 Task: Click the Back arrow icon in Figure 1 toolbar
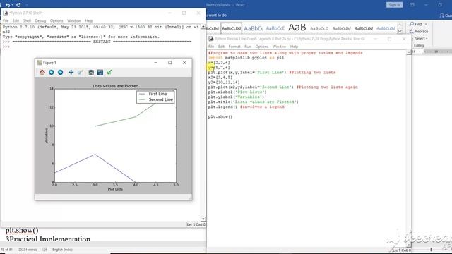pos(52,72)
